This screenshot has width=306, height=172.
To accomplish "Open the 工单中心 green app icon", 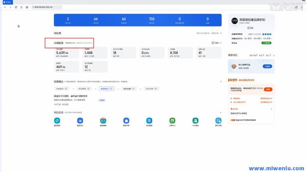I will click(x=172, y=121).
